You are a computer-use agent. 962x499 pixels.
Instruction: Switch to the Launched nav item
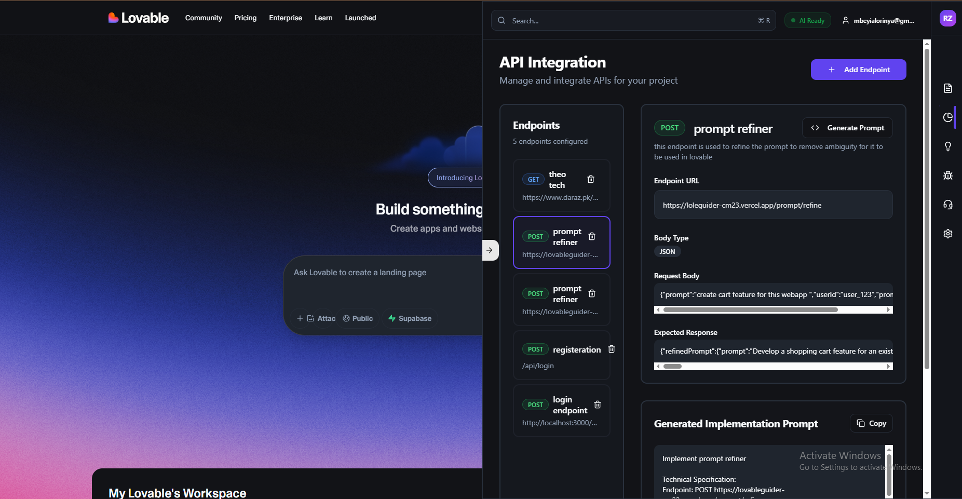[360, 18]
